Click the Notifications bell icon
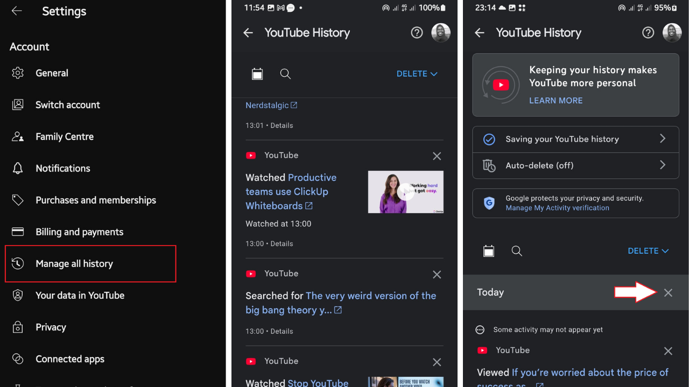 point(17,168)
